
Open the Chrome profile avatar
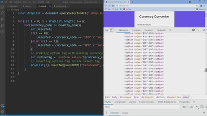point(201,6)
